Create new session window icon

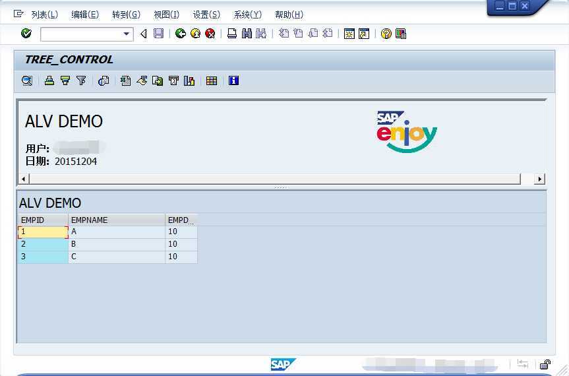point(349,34)
